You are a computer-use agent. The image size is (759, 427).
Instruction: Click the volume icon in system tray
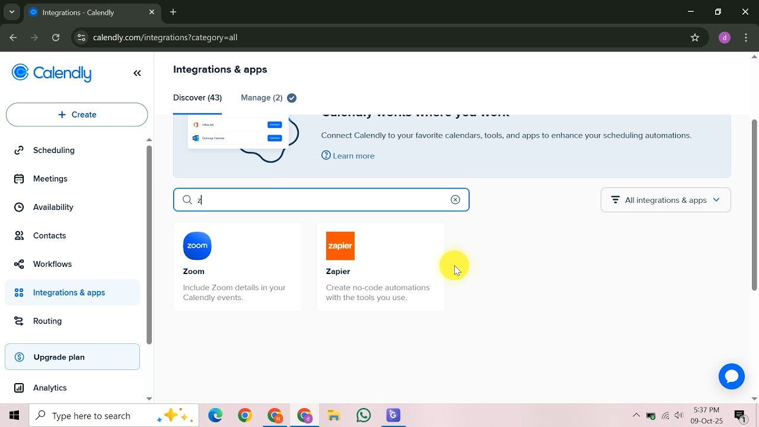[x=680, y=416]
